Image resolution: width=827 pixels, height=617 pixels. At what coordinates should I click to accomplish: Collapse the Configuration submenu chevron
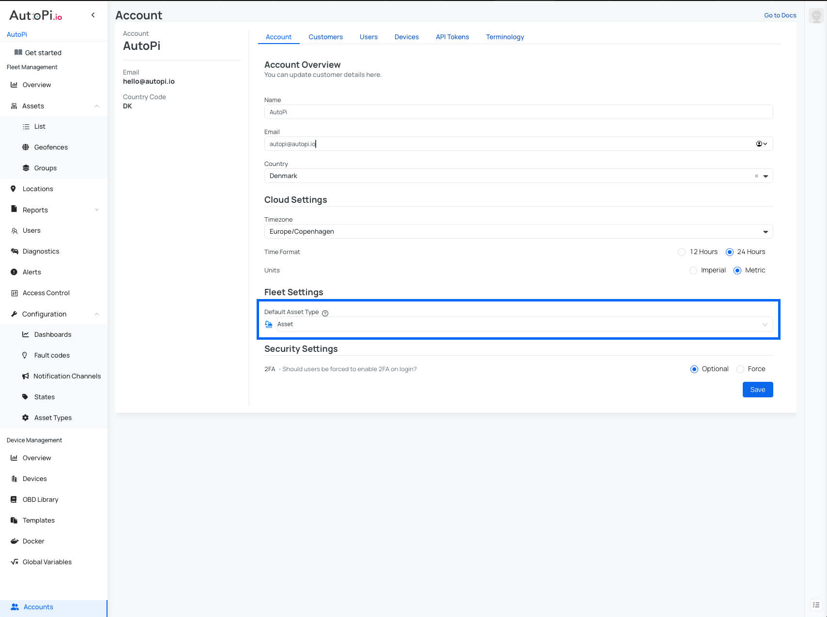97,314
